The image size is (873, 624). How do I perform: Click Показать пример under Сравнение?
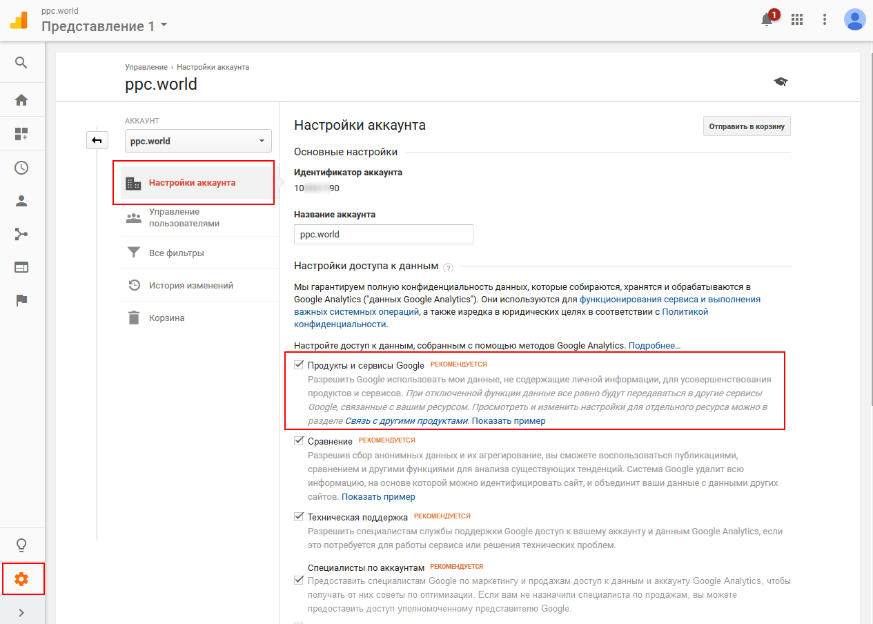(378, 496)
